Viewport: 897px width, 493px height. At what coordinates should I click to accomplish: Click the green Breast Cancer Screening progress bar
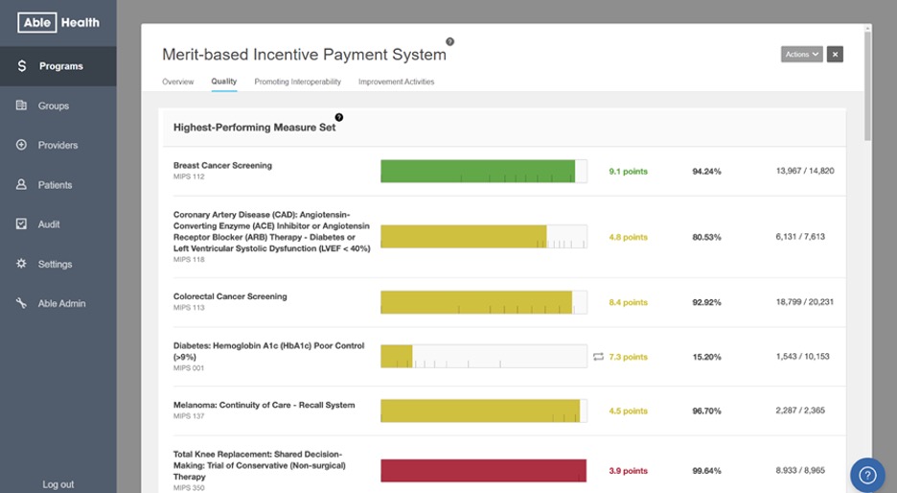tap(483, 171)
